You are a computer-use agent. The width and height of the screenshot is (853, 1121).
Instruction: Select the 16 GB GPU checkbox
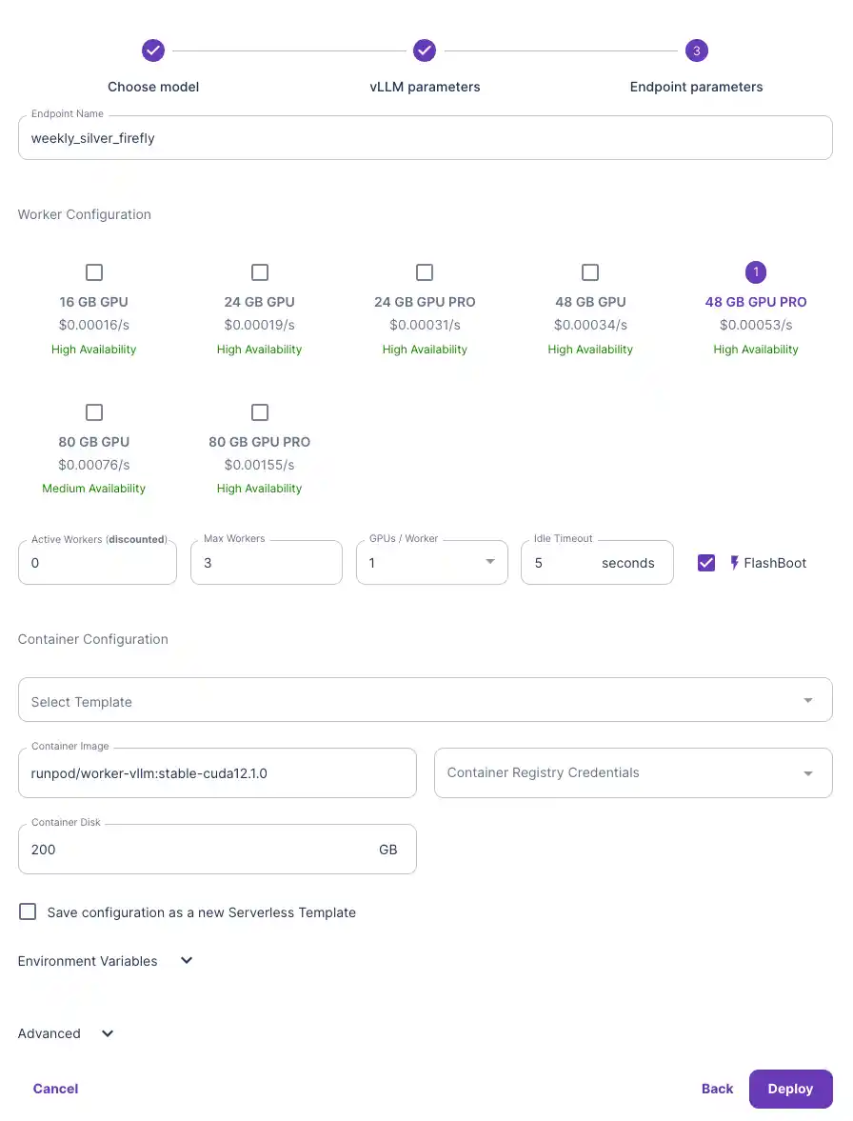[94, 272]
